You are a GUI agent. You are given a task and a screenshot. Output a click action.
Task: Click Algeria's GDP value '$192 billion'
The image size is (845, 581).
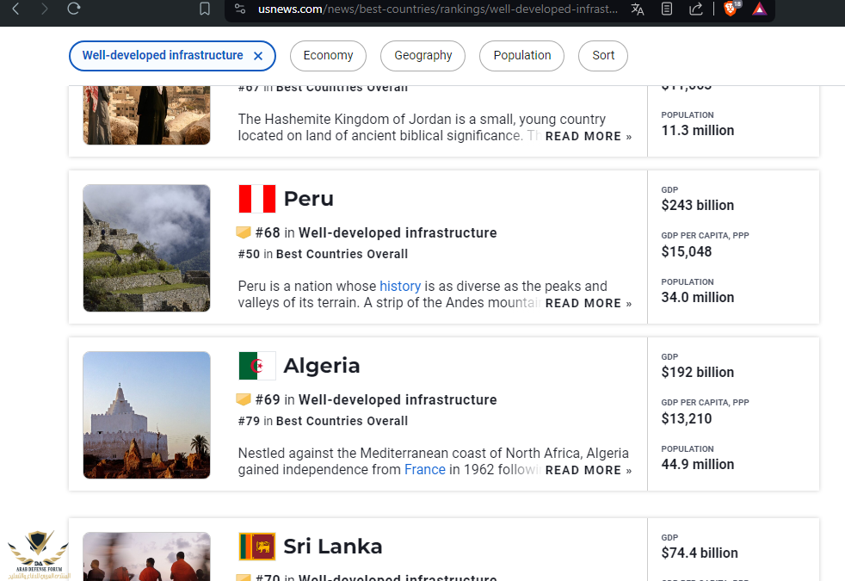pyautogui.click(x=697, y=373)
